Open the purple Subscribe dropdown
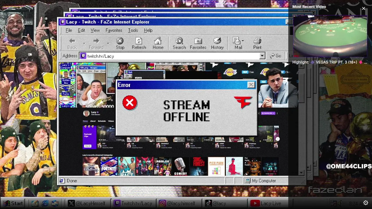This screenshot has width=372, height=209. 268,113
